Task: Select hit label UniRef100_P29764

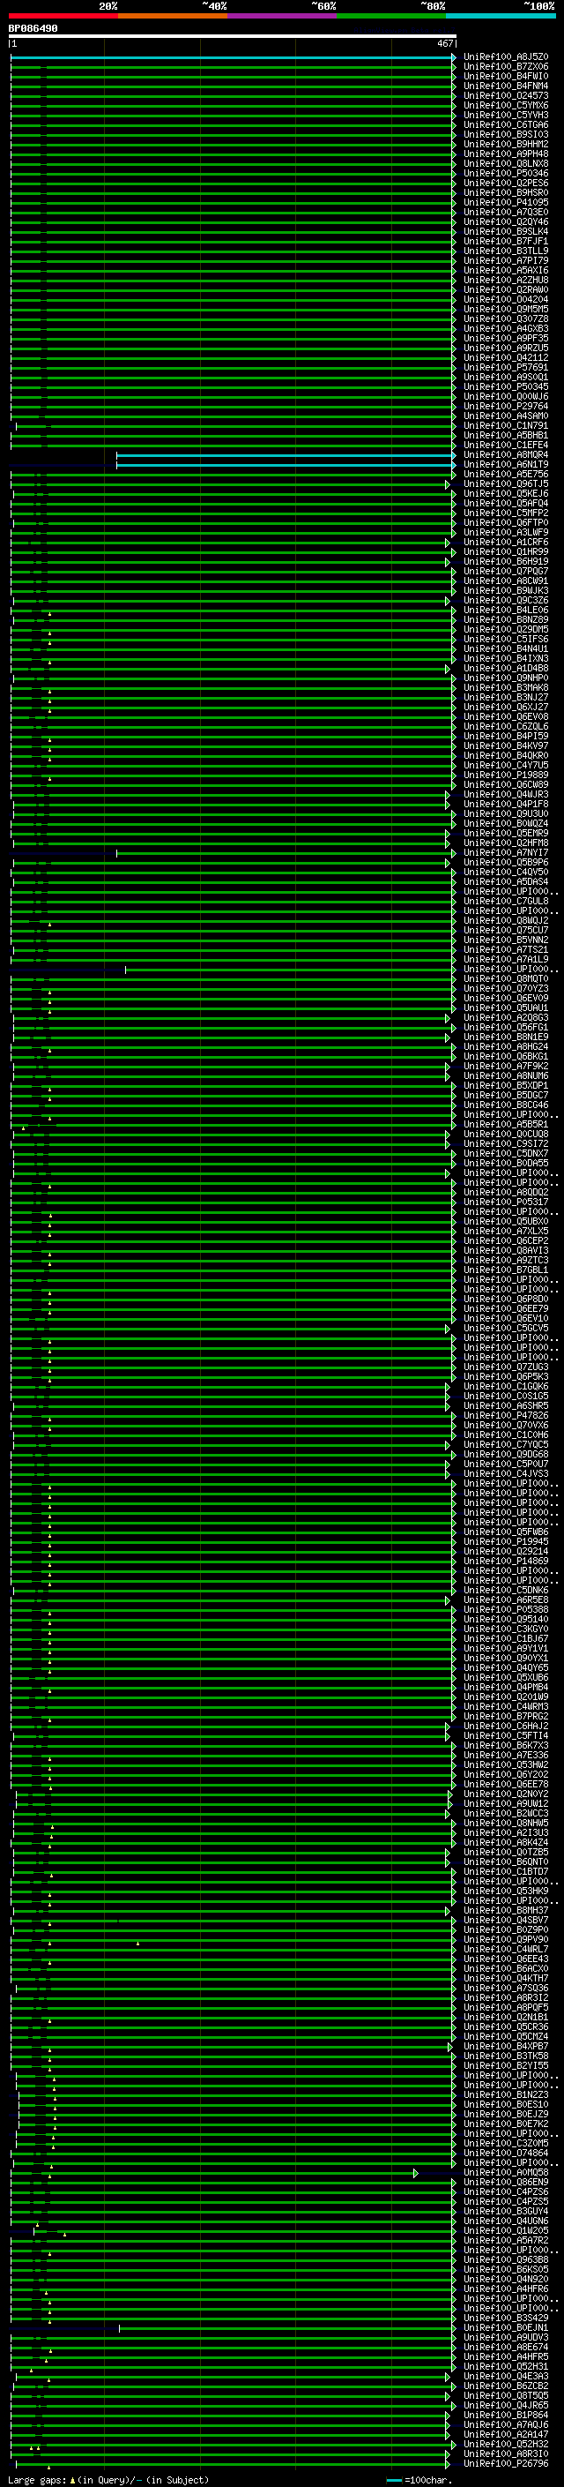Action: pos(506,407)
